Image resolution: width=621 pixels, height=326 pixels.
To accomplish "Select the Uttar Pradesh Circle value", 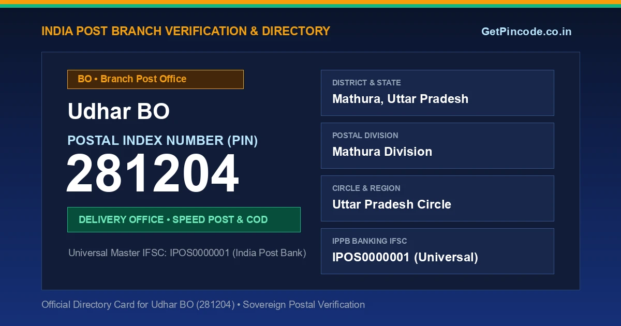I will 392,204.
